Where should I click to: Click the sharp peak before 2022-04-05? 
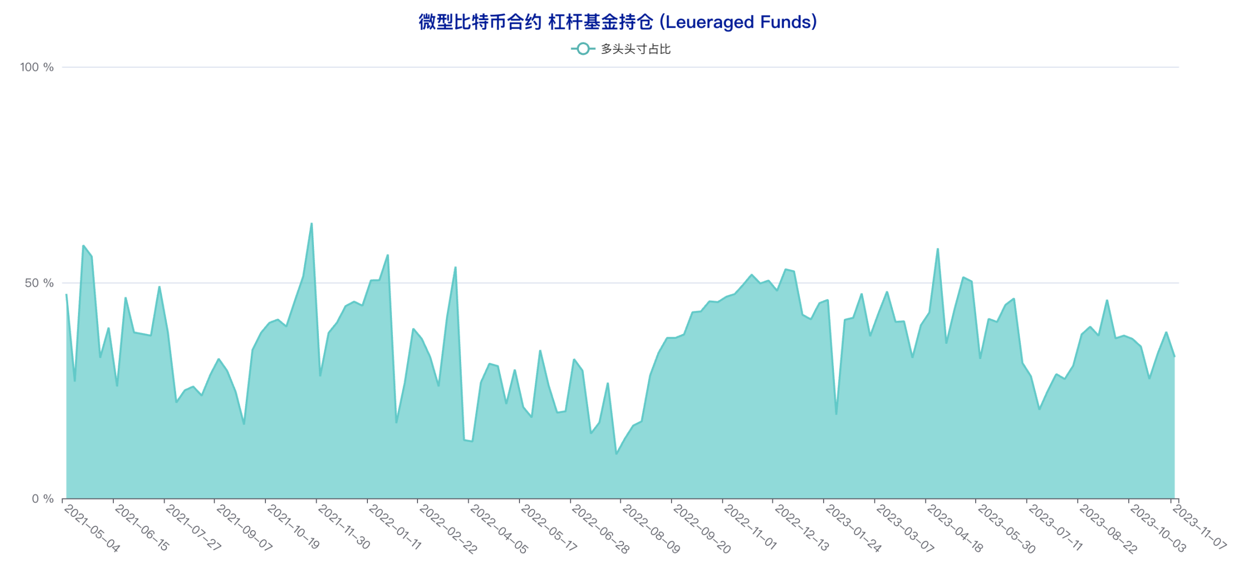(455, 268)
